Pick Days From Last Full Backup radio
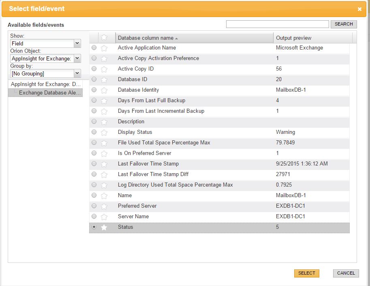370x286 pixels. [x=94, y=100]
